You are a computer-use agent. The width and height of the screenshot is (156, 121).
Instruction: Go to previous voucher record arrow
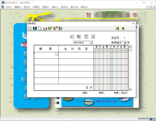point(123,29)
